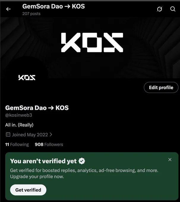Image resolution: width=180 pixels, height=202 pixels.
Task: Open search with the magnifying glass icon
Action: [173, 9]
